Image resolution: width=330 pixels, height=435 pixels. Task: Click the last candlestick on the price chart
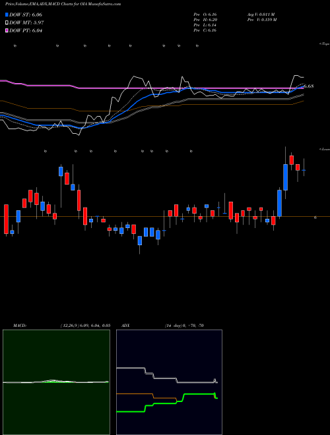pyautogui.click(x=304, y=170)
